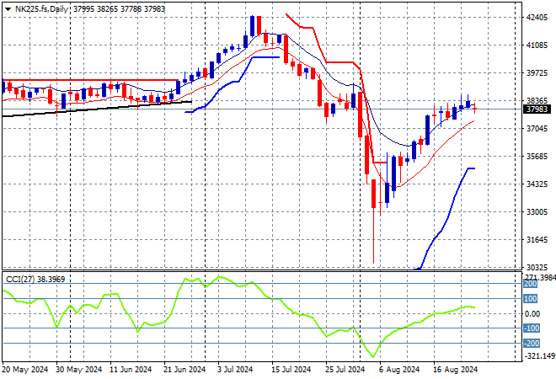The image size is (556, 379).
Task: Click the current price tag 37983
Action: tap(537, 109)
